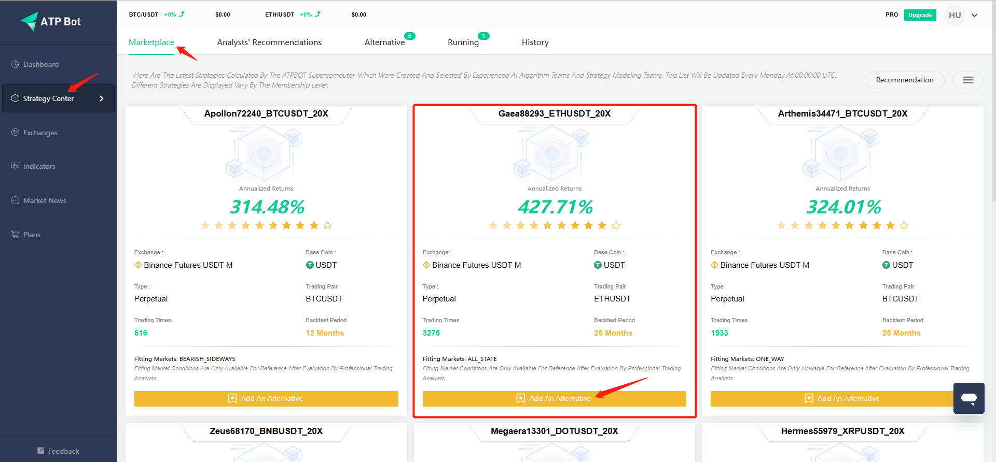Click the 324.01% annualized return
The height and width of the screenshot is (462, 996).
(x=843, y=207)
